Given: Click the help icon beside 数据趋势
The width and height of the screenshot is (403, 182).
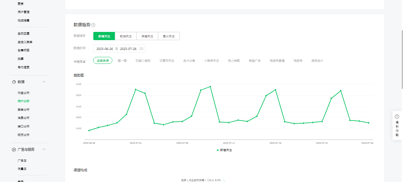Looking at the screenshot, I should tap(93, 25).
